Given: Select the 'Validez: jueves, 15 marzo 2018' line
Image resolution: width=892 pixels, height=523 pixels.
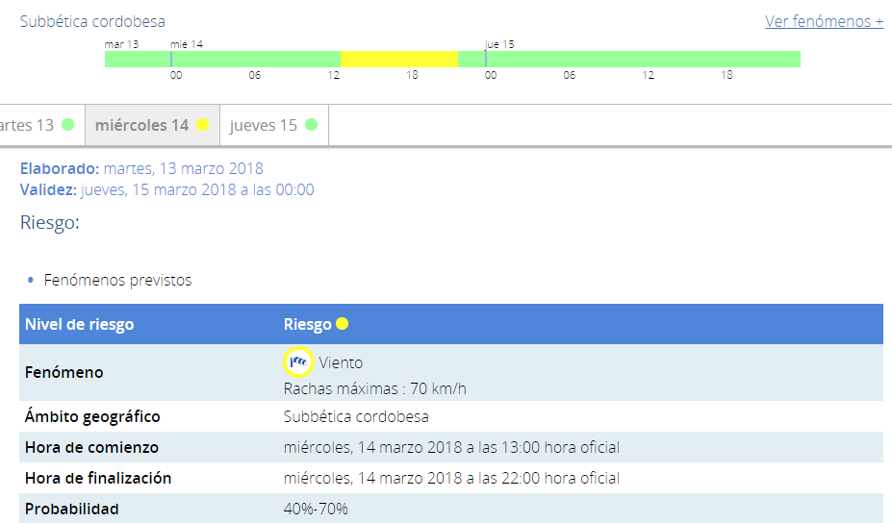Looking at the screenshot, I should (166, 189).
